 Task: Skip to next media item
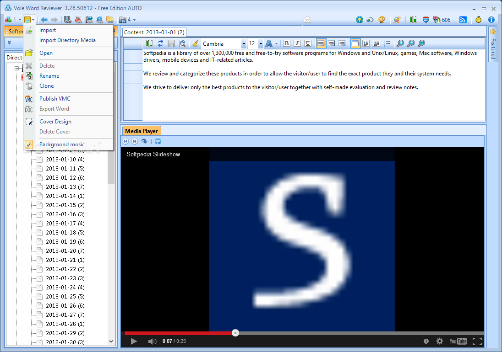(x=135, y=141)
